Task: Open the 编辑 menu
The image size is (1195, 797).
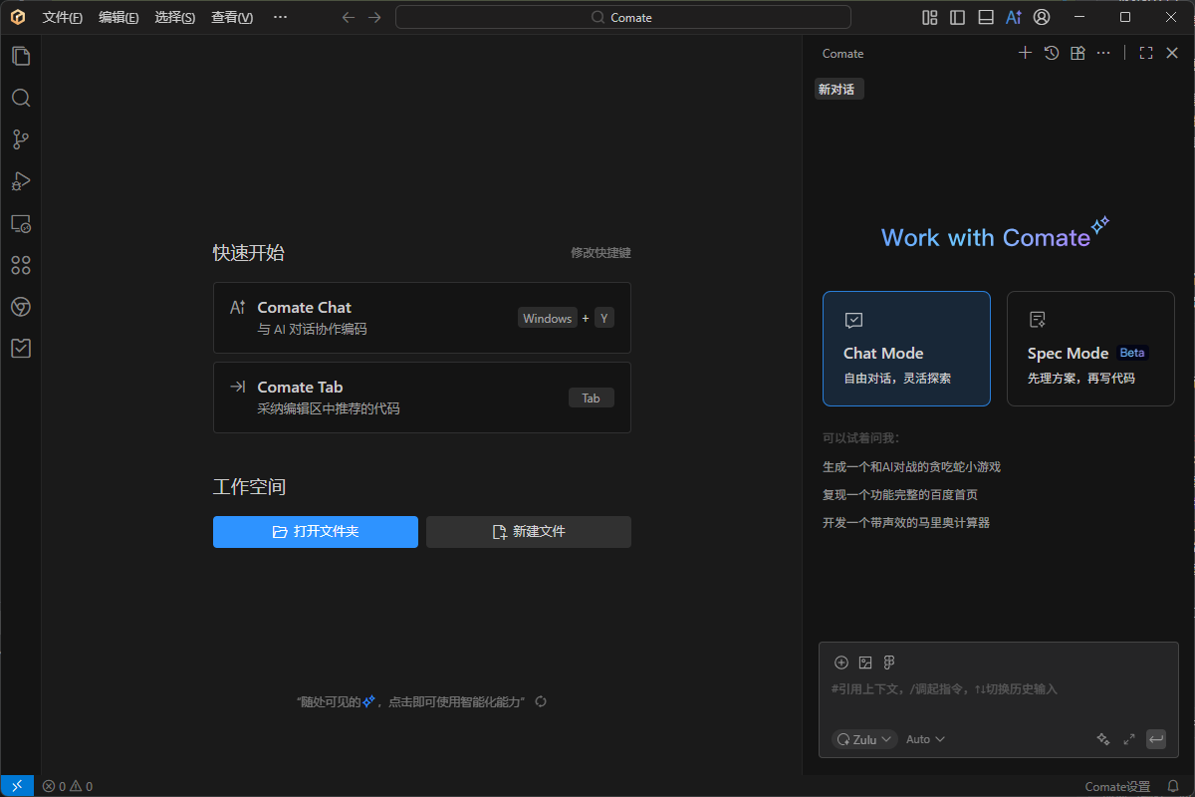Action: (119, 17)
